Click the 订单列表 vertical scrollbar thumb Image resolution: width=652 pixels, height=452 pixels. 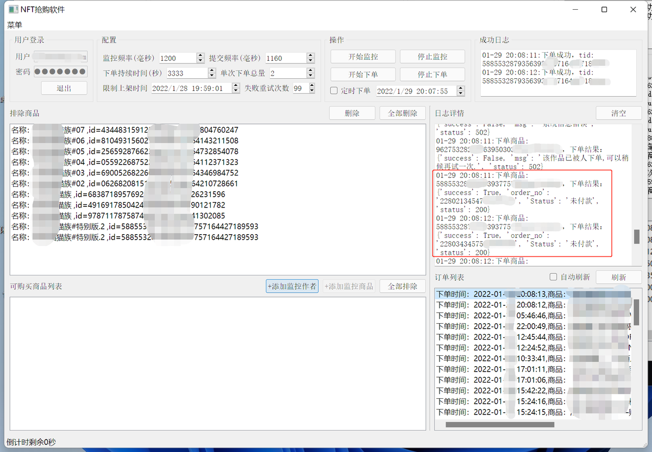[x=636, y=311]
